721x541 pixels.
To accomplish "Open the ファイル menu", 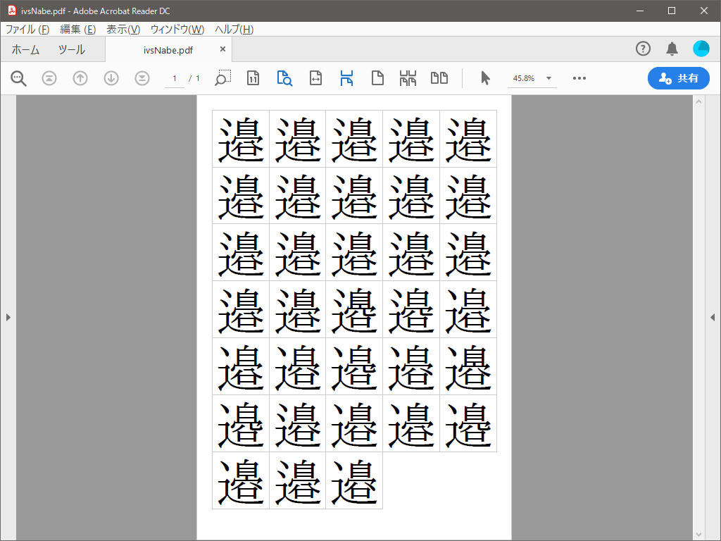I will click(27, 30).
